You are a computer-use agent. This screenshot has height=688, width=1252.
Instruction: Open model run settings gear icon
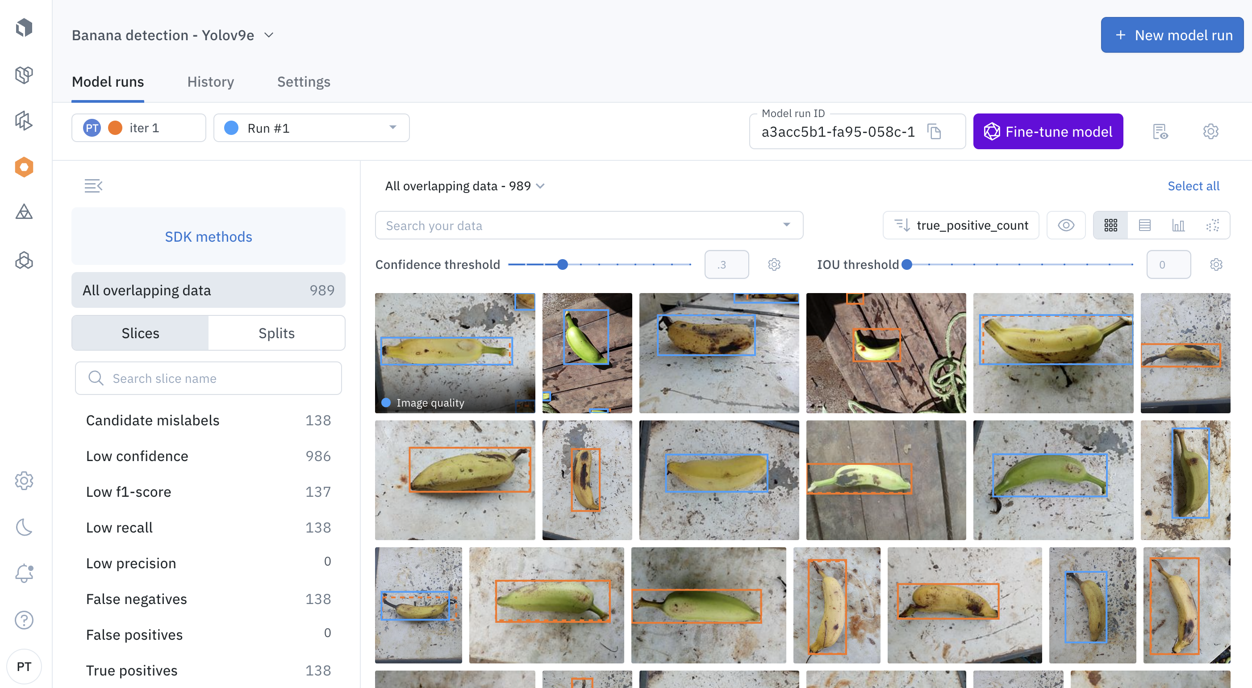coord(1210,131)
